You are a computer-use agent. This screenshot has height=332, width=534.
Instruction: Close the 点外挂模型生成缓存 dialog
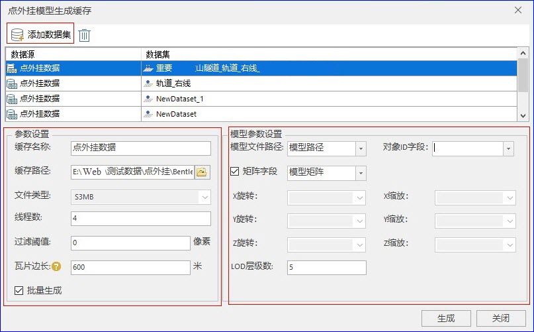click(518, 10)
